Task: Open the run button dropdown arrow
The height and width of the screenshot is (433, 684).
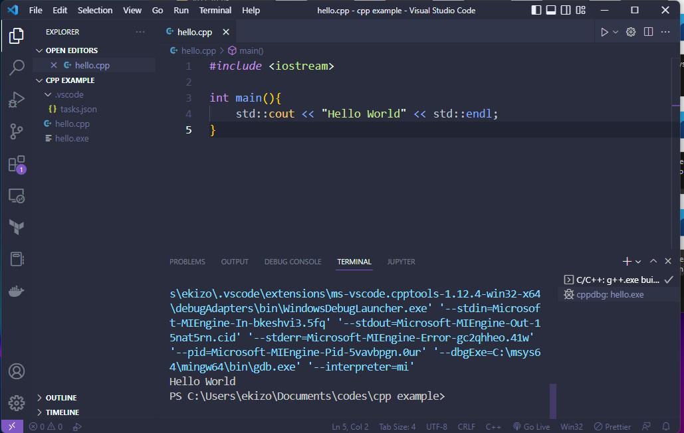Action: click(x=616, y=32)
